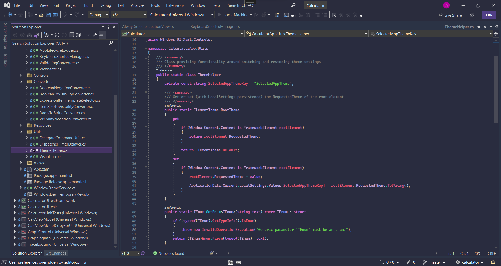501x266 pixels.
Task: Open the Build menu
Action: pyautogui.click(x=88, y=5)
